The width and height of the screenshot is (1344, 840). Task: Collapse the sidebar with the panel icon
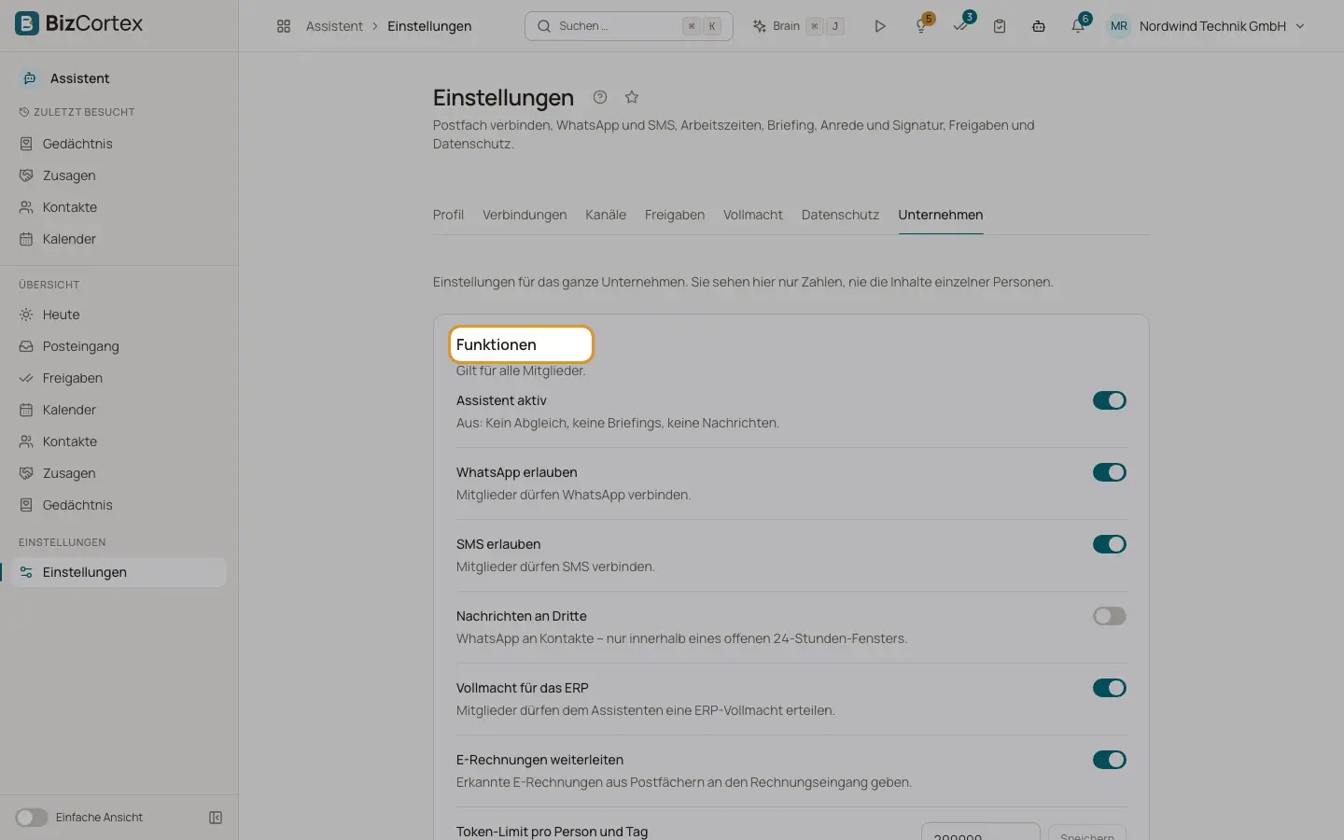tap(216, 818)
